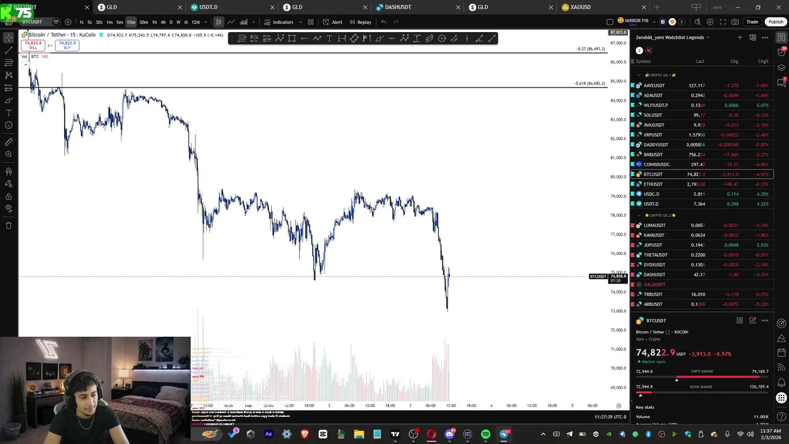Switch to the 30m timeframe
Image resolution: width=789 pixels, height=444 pixels.
[x=143, y=22]
